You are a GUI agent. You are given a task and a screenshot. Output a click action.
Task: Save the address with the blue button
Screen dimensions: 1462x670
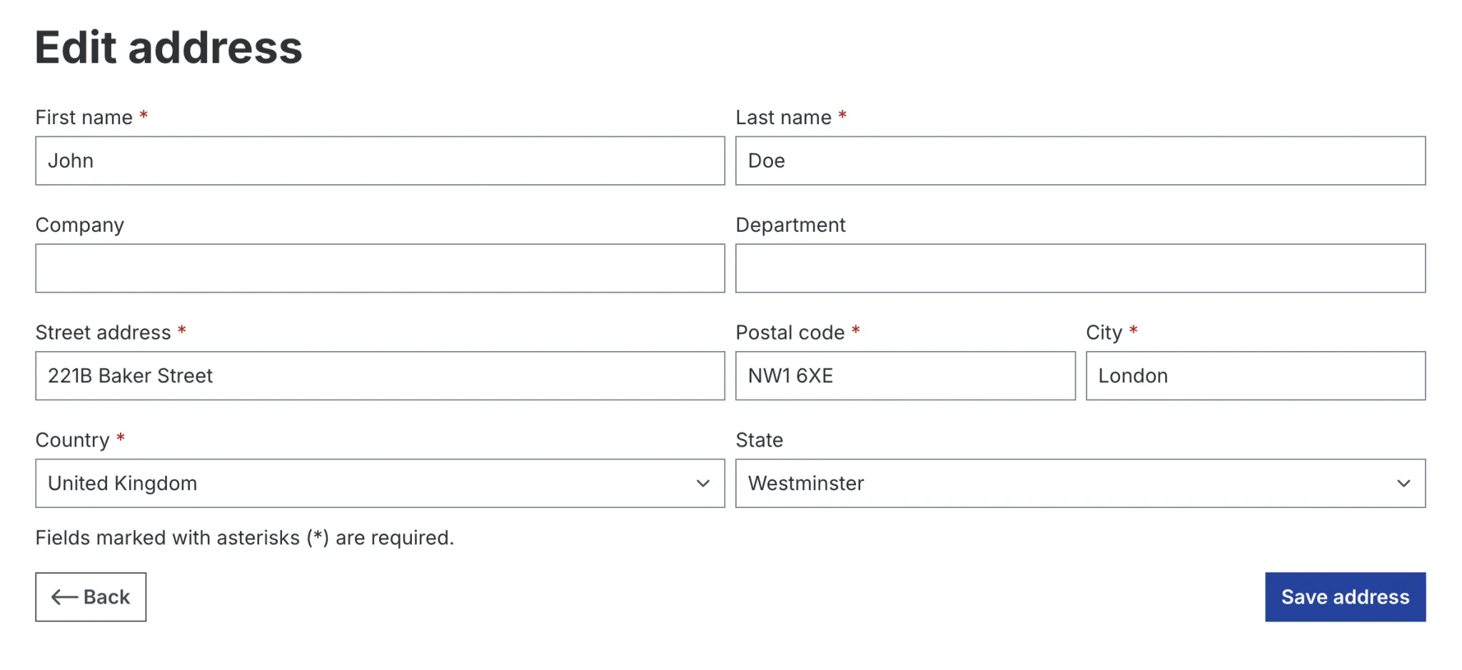click(x=1346, y=597)
